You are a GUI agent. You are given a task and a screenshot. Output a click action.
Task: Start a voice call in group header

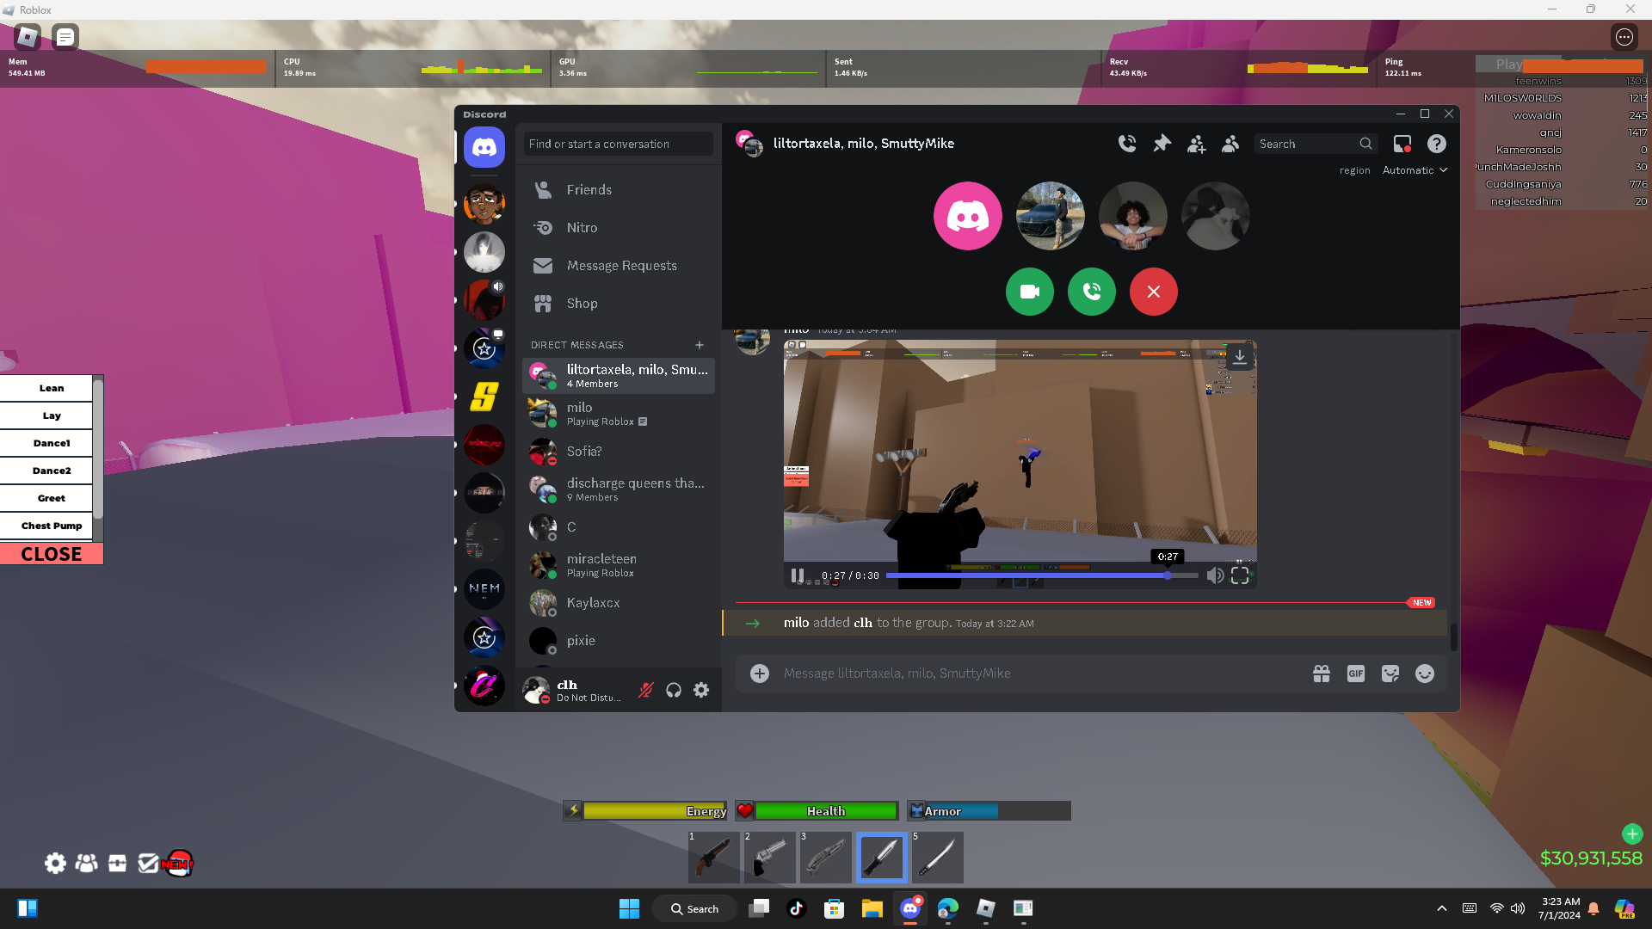(x=1127, y=144)
